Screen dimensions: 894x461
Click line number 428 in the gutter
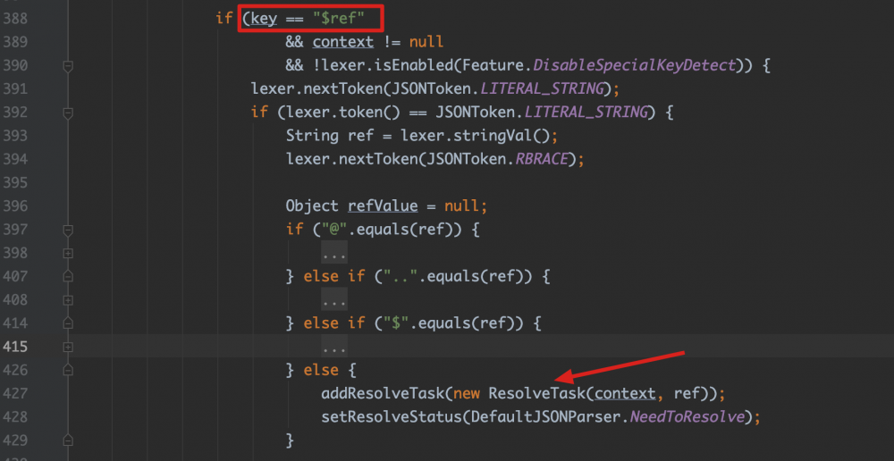click(15, 416)
